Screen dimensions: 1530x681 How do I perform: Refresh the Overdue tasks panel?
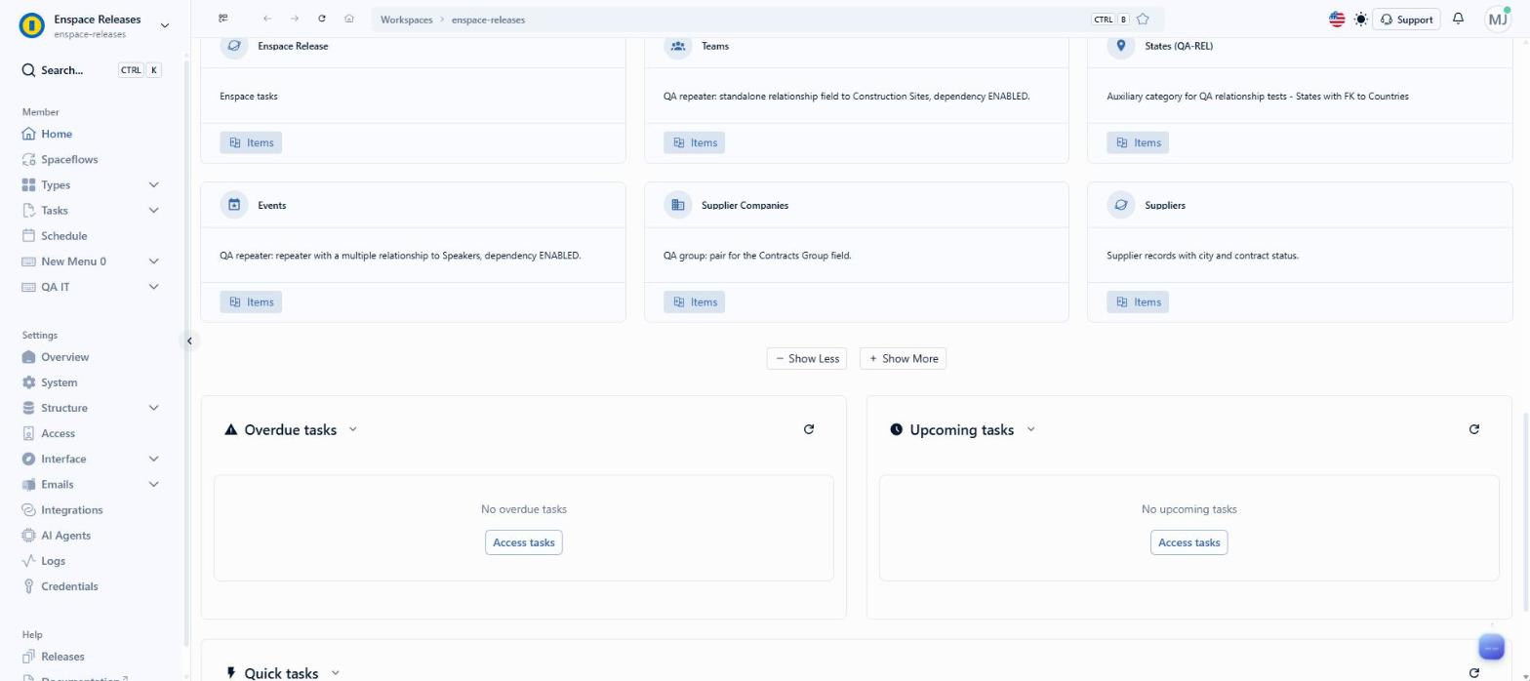809,429
